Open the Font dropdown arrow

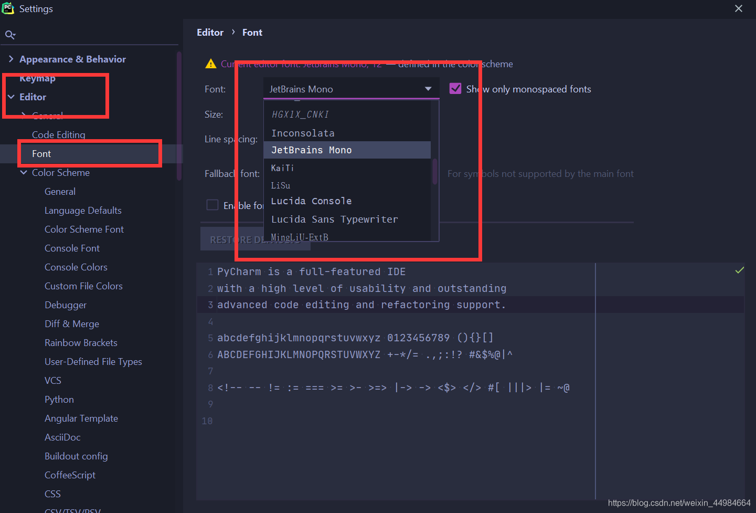click(x=428, y=89)
